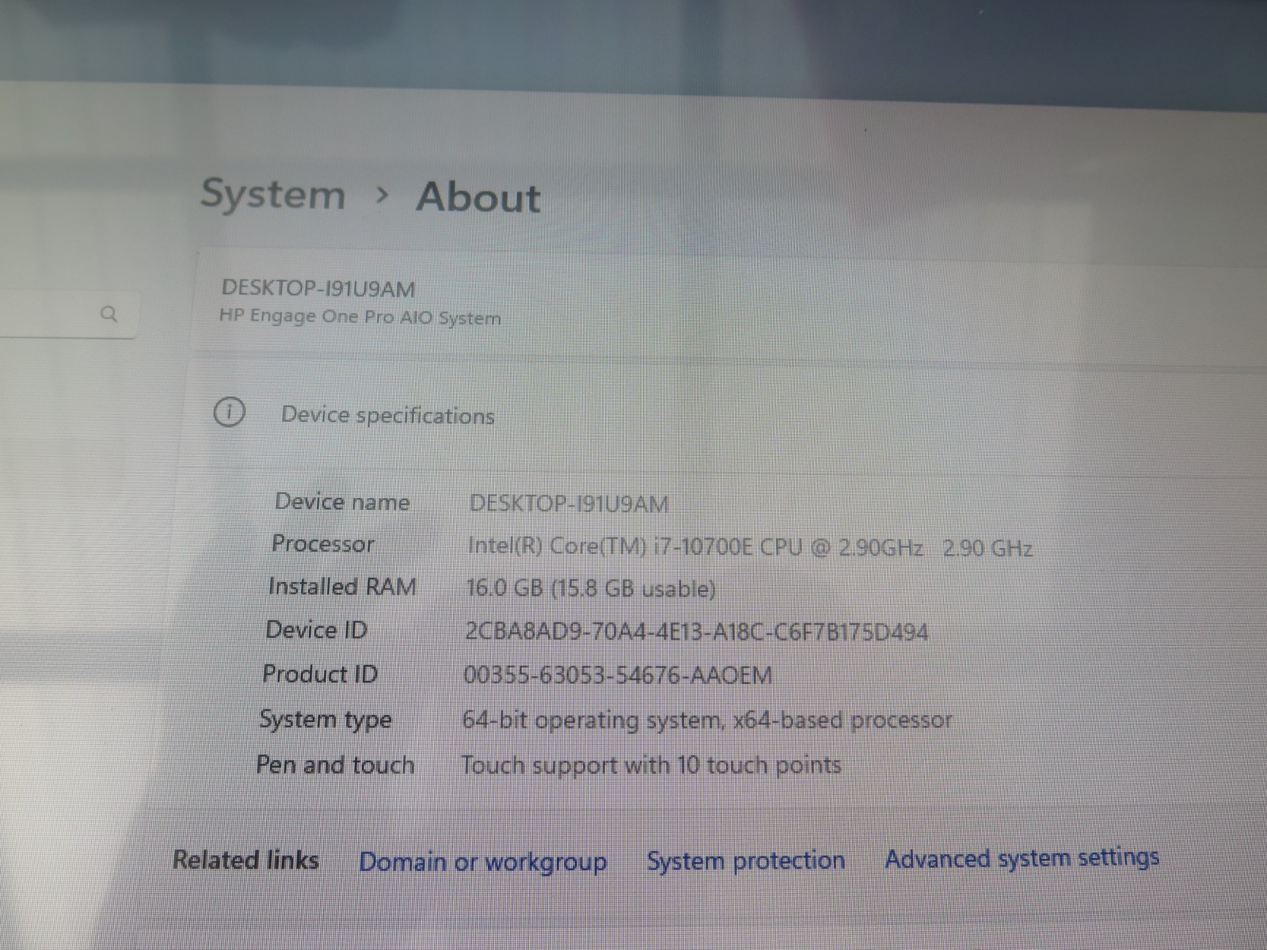This screenshot has height=950, width=1267.
Task: Select the DESKTOP-I91U9AM header name
Action: 318,289
